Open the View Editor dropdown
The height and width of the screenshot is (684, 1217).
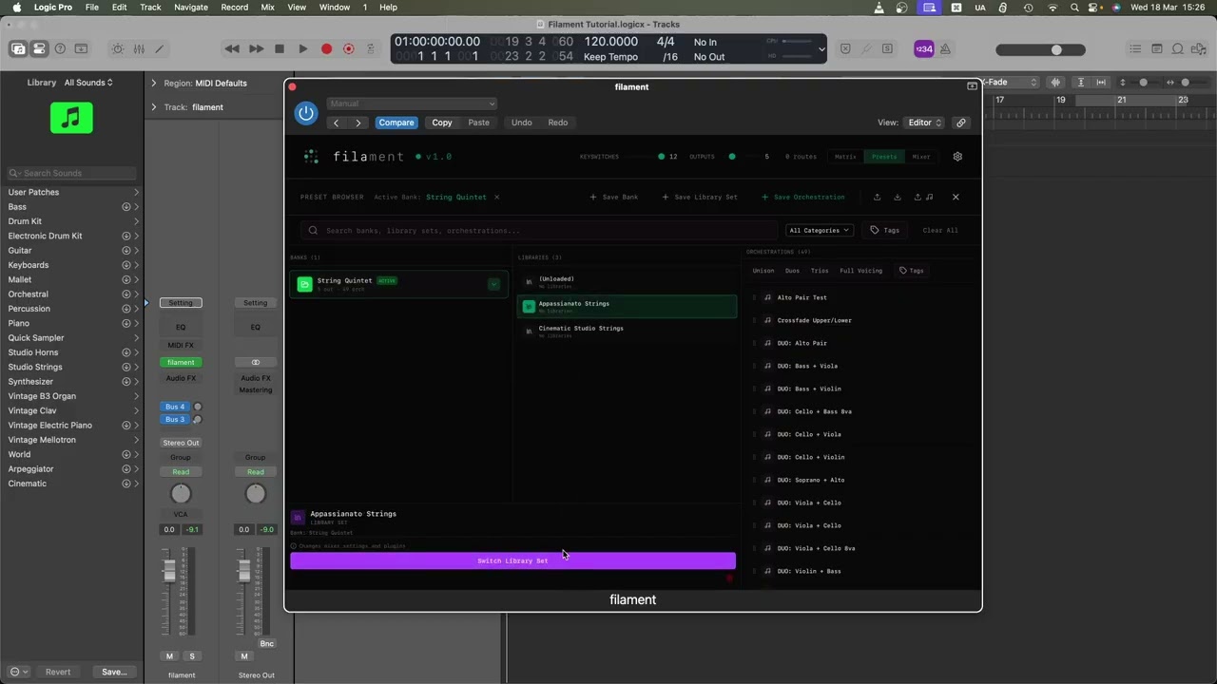[924, 123]
